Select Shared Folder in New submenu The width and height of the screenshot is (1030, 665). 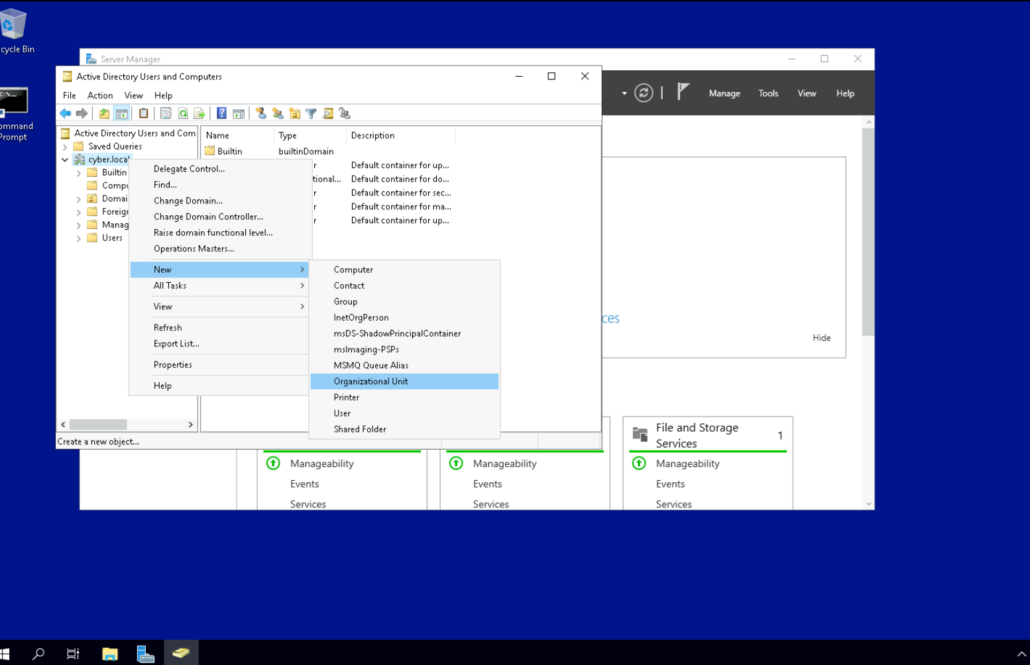(x=404, y=429)
